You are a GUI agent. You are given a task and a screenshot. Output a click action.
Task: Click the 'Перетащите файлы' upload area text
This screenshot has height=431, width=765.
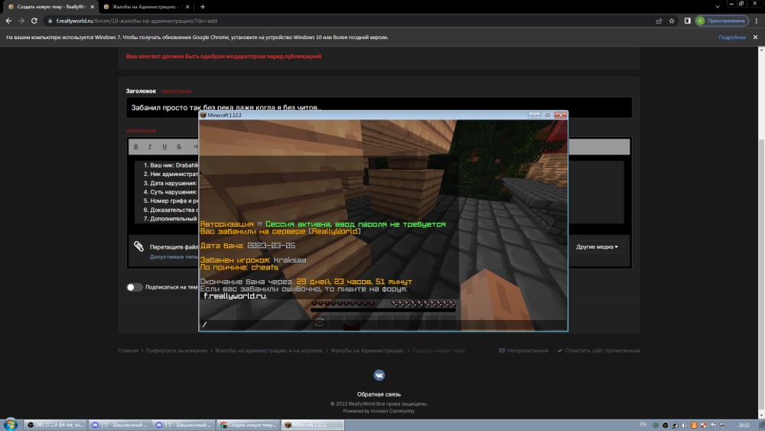[174, 247]
